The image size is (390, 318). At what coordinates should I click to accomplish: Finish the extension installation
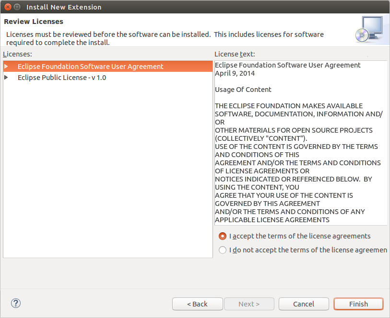[358, 304]
